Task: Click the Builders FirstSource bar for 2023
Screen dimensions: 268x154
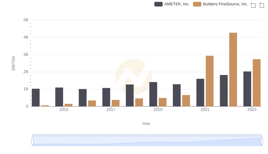Action: click(257, 83)
